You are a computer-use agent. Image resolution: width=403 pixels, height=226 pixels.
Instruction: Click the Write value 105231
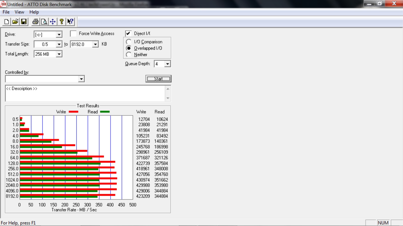click(x=143, y=136)
